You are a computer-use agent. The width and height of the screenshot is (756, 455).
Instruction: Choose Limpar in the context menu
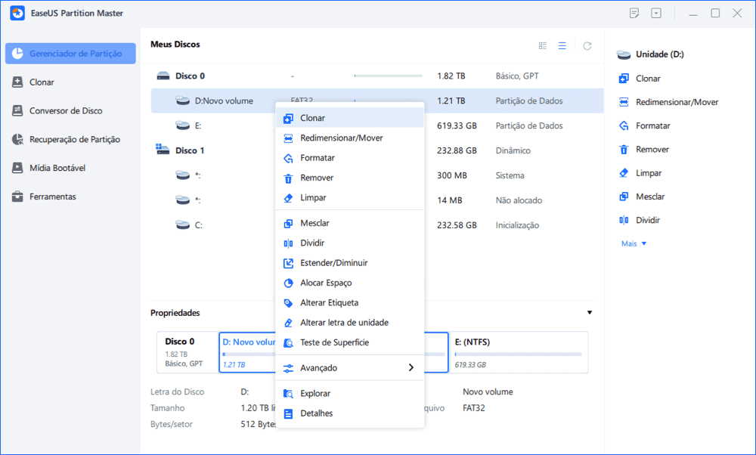pyautogui.click(x=349, y=197)
